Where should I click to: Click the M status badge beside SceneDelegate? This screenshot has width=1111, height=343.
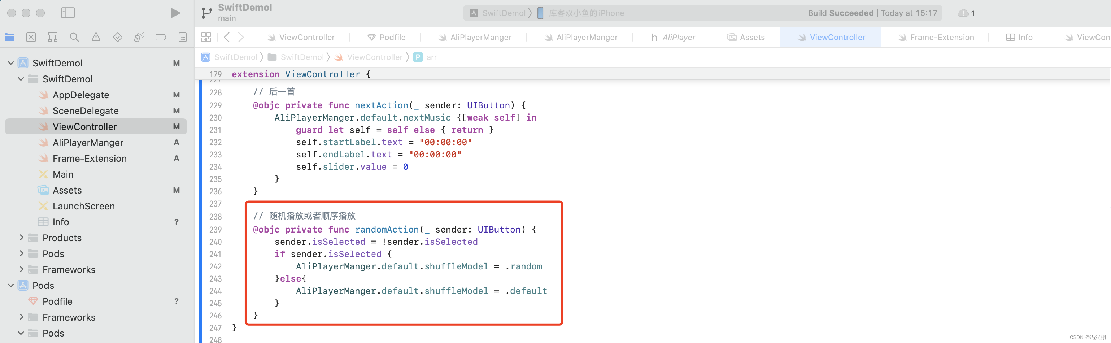177,111
